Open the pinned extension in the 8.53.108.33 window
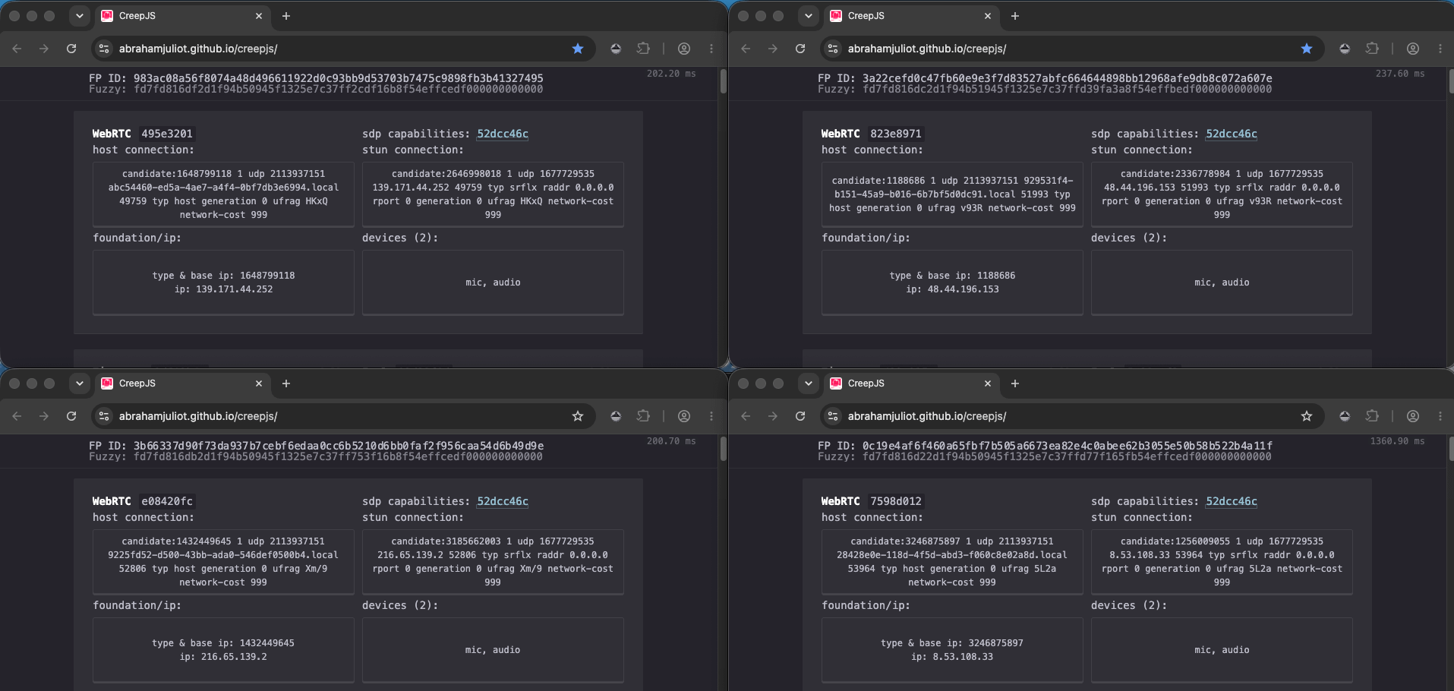Image resolution: width=1454 pixels, height=691 pixels. [1345, 416]
